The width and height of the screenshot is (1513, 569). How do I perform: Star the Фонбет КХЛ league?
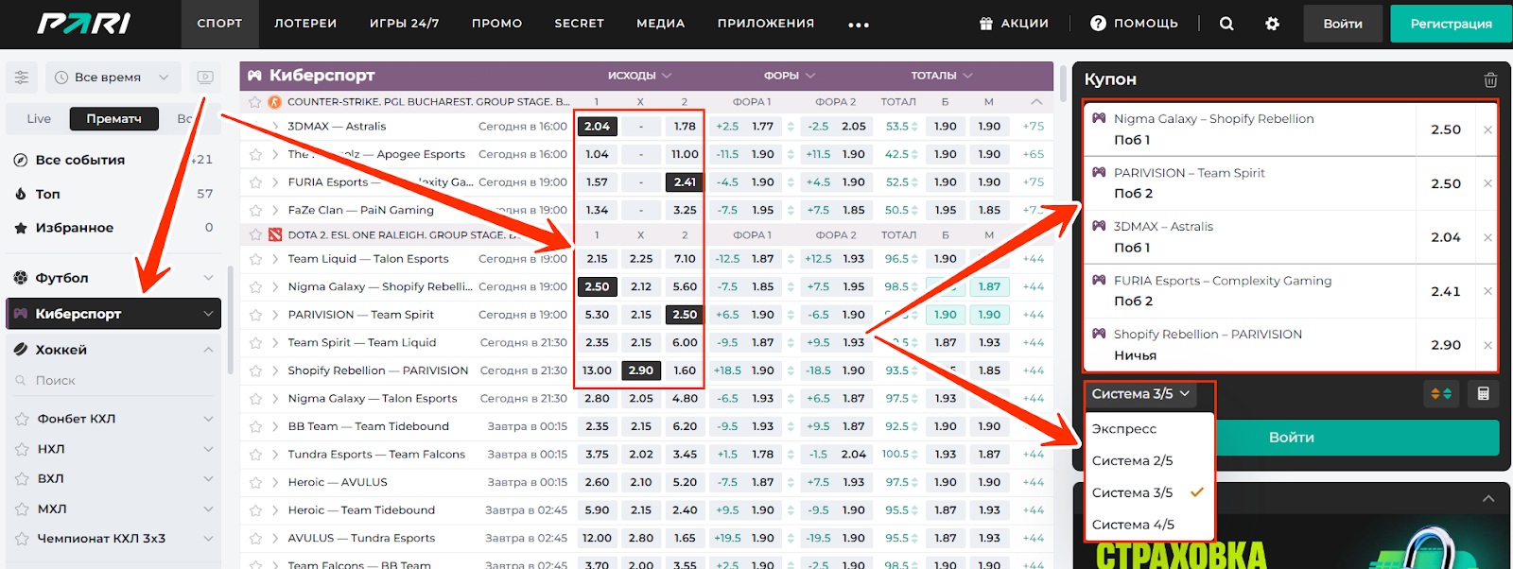point(22,419)
